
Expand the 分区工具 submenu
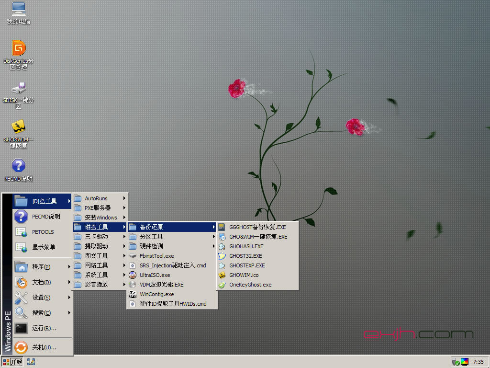[x=151, y=237]
